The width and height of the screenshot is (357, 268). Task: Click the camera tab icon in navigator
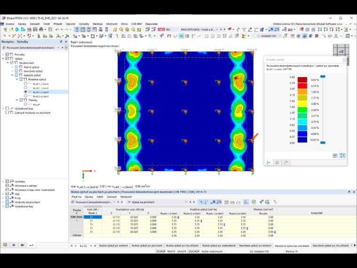coord(23,245)
